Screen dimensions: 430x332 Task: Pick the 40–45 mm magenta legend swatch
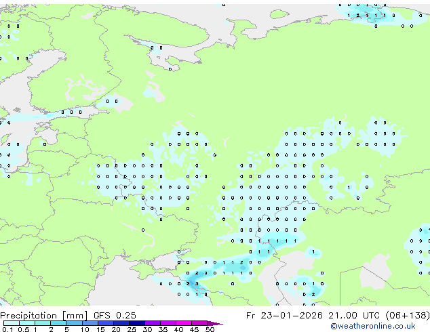[x=184, y=323]
